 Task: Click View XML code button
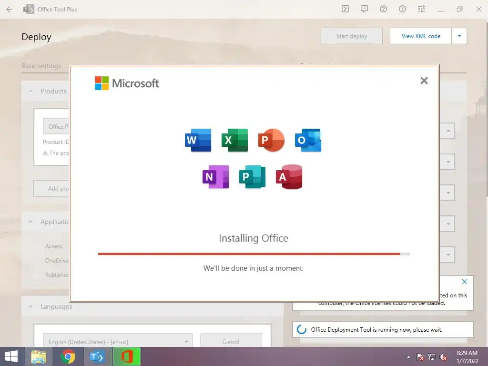(x=421, y=36)
